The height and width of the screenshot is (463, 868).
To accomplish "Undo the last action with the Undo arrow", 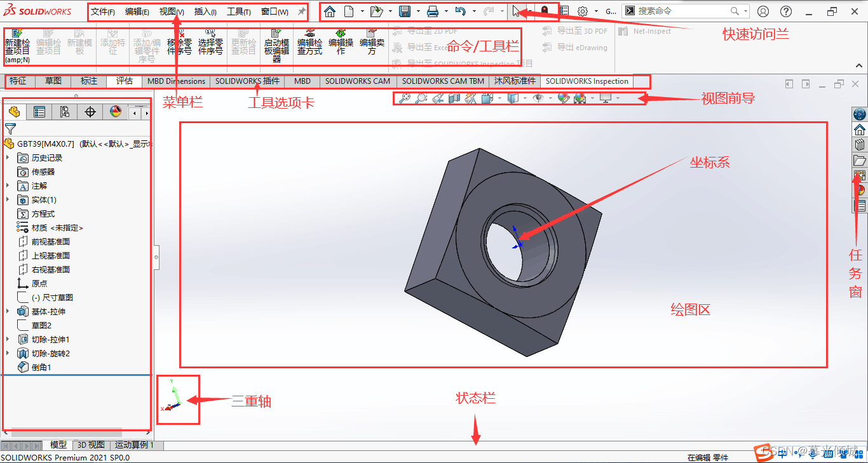I will (x=461, y=11).
